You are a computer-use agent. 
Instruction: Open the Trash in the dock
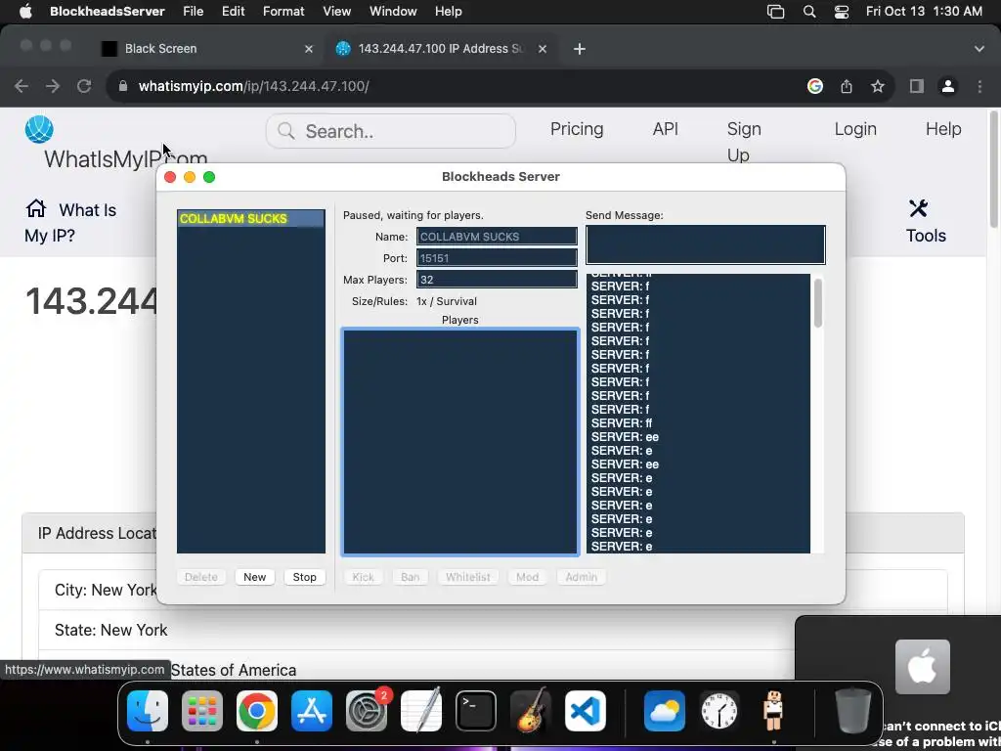(x=852, y=711)
